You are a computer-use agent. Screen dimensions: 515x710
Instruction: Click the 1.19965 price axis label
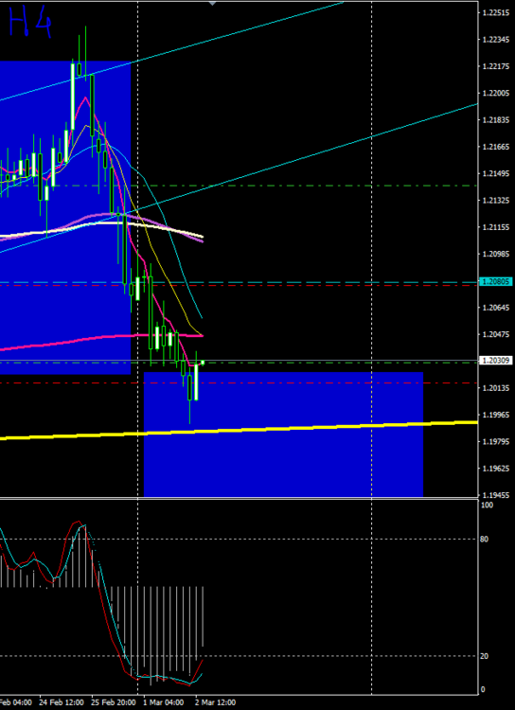[x=496, y=415]
